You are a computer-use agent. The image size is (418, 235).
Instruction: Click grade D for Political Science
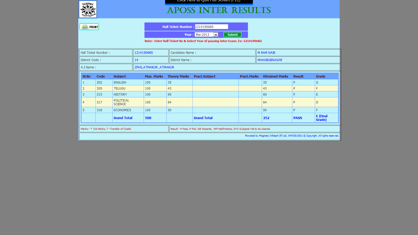317,102
